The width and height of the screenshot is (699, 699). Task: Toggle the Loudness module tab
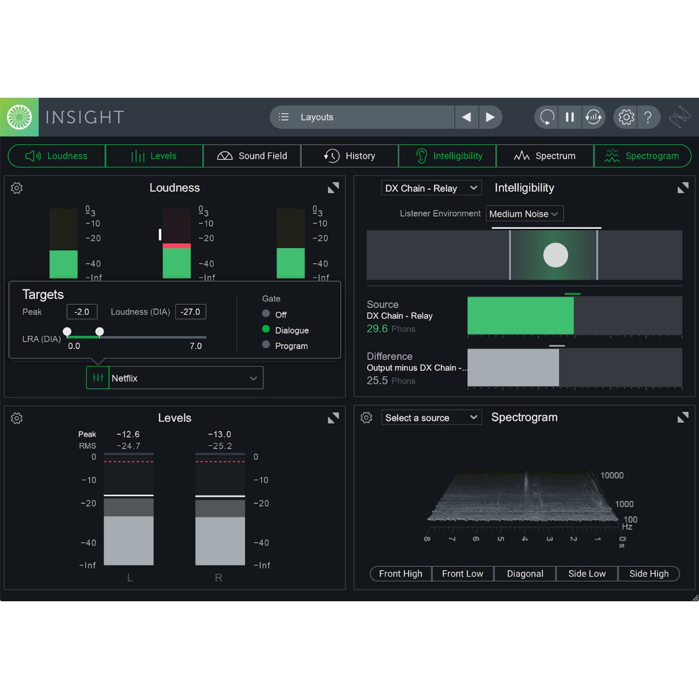click(x=57, y=156)
